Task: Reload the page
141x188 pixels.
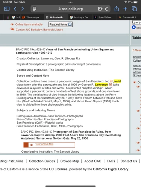Action: tap(107, 9)
